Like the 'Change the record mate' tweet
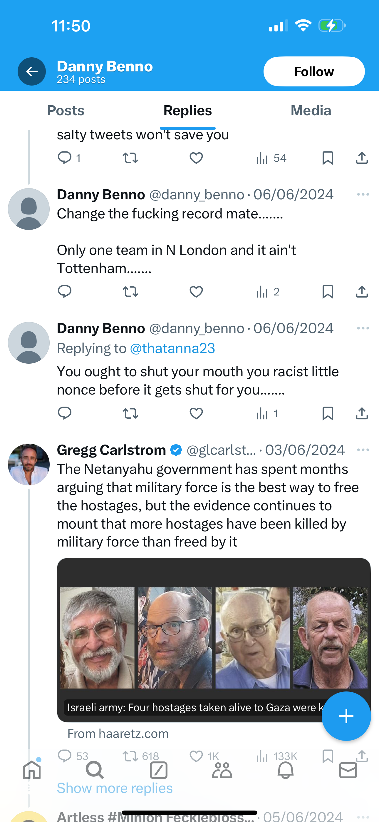379x822 pixels. pyautogui.click(x=196, y=292)
